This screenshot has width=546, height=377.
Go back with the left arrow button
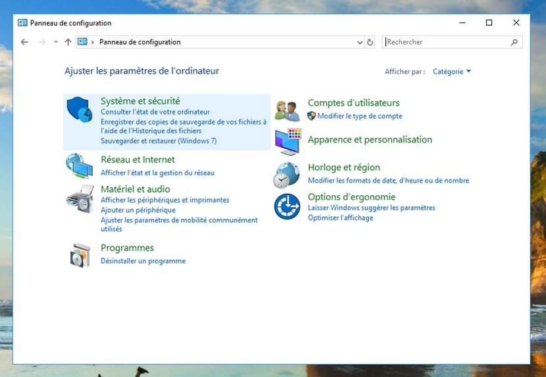click(x=24, y=42)
